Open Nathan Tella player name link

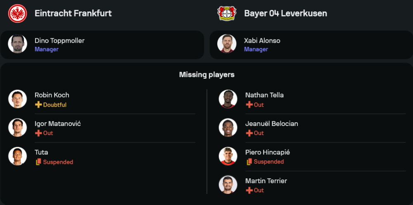[264, 95]
